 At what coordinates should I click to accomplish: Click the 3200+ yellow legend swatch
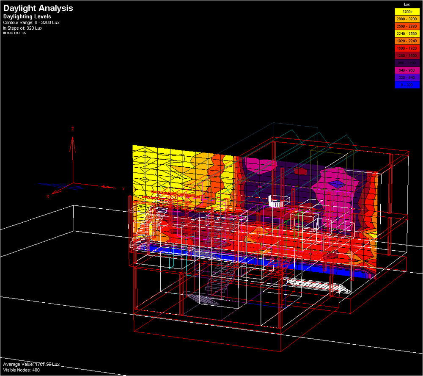point(407,11)
